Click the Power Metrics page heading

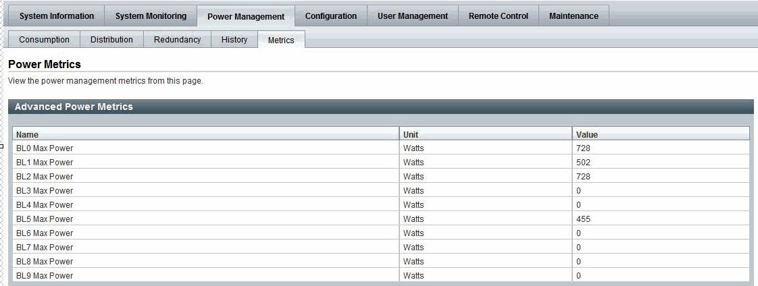45,64
